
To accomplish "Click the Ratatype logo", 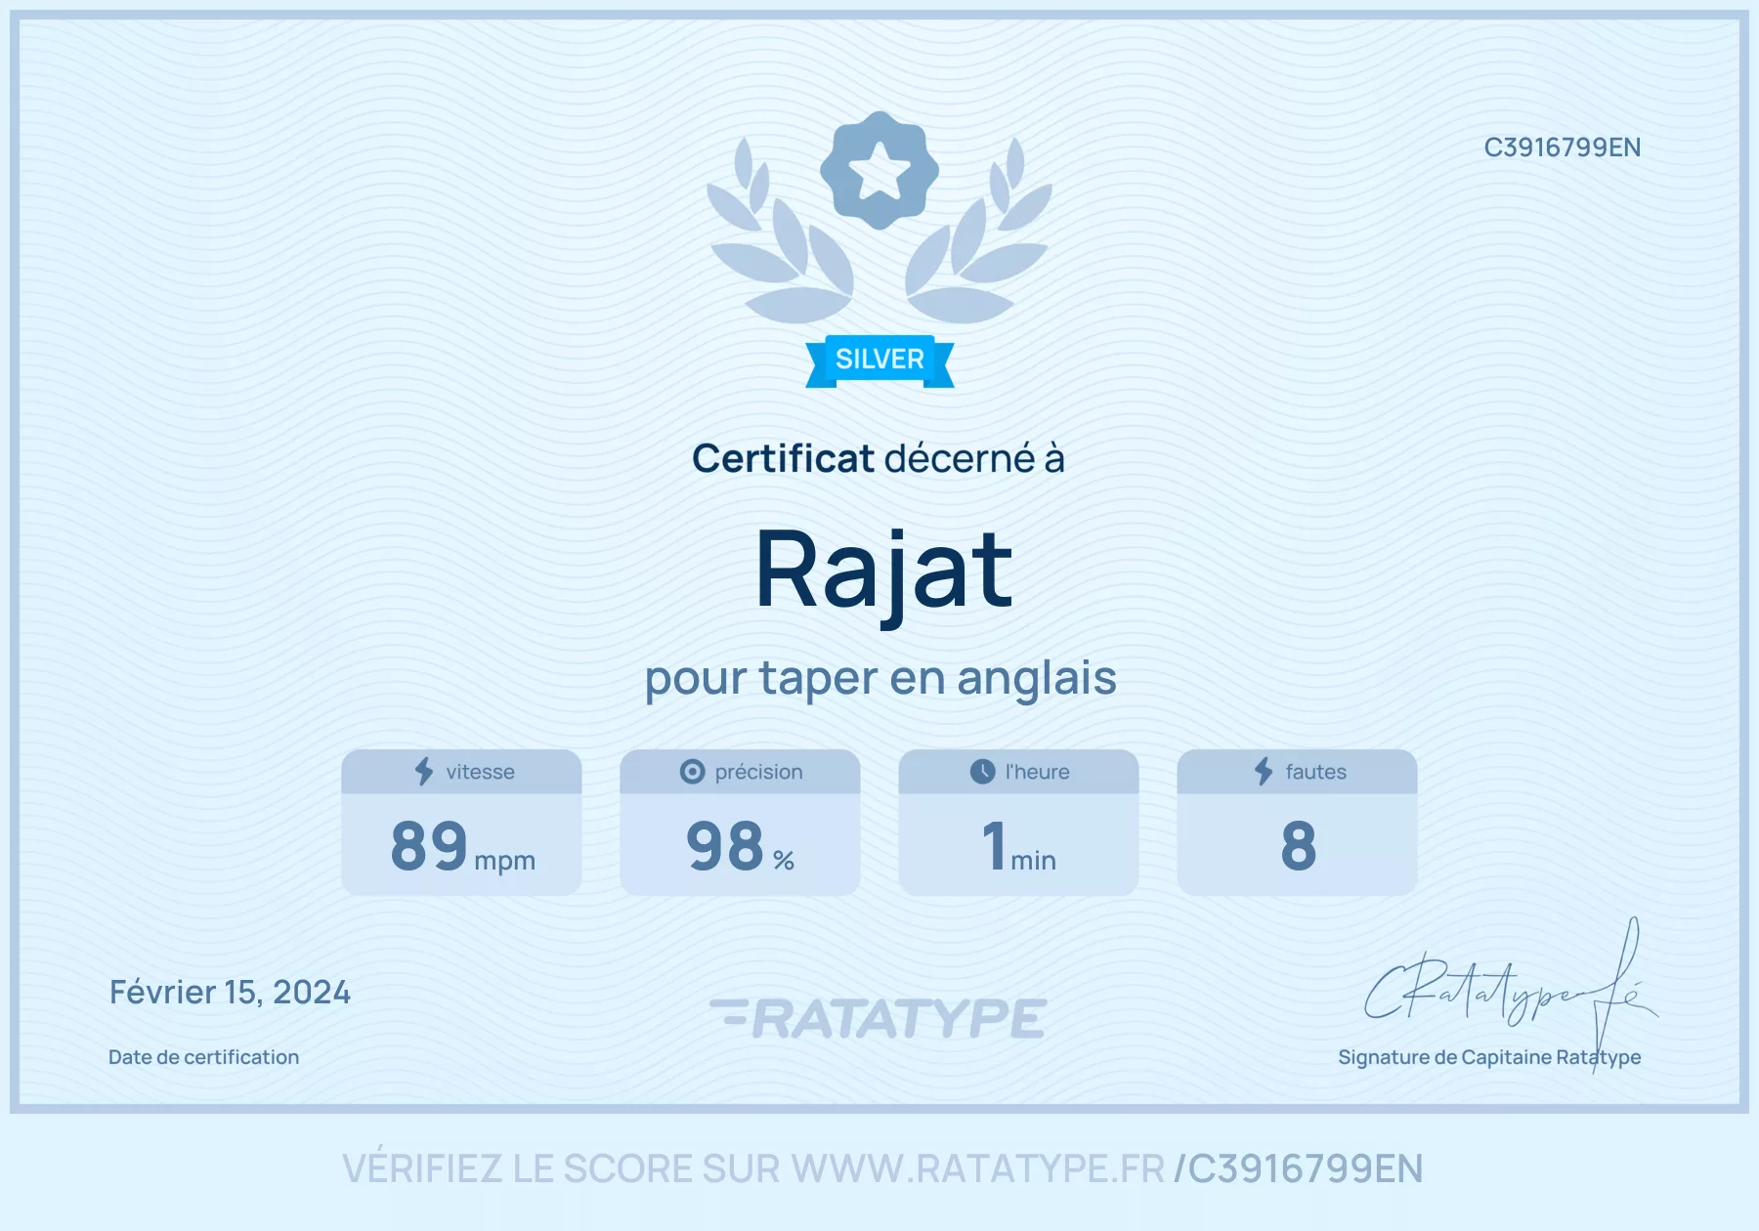I will click(x=878, y=1018).
